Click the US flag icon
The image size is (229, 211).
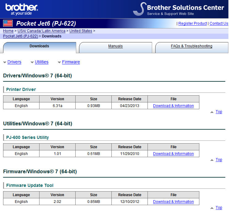pyautogui.click(x=8, y=23)
